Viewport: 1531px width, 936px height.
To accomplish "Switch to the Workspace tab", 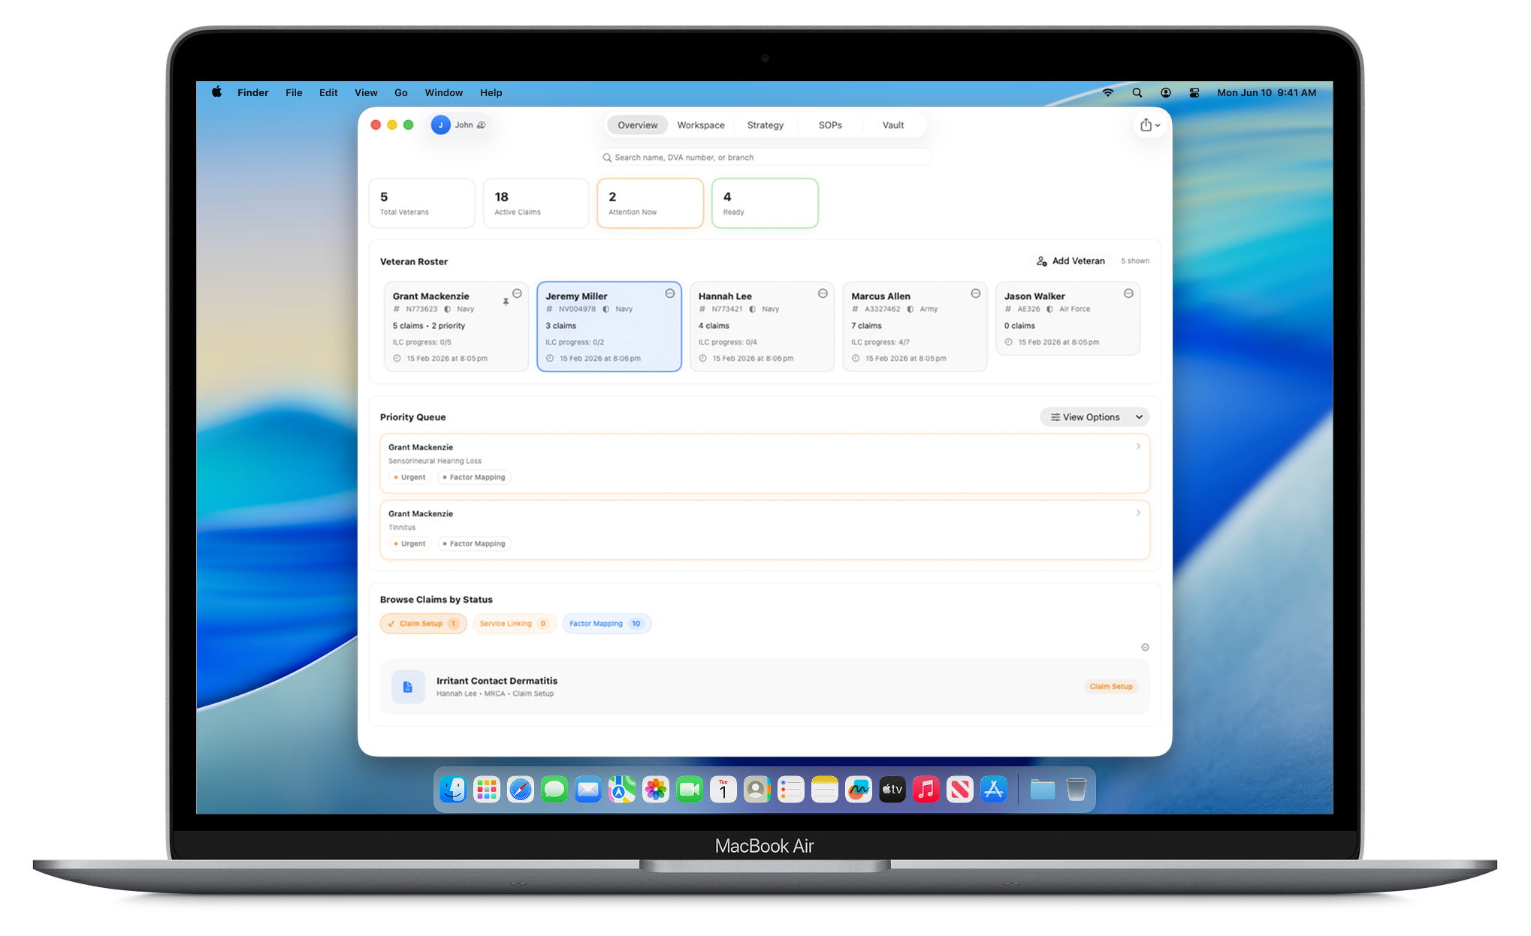I will coord(699,125).
